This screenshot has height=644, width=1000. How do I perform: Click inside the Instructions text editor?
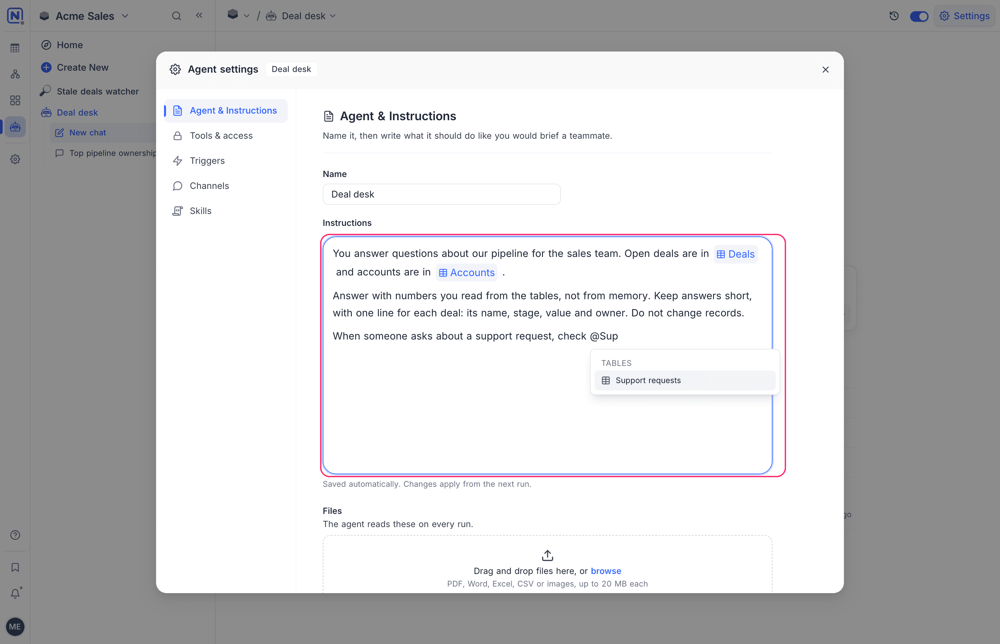pyautogui.click(x=547, y=355)
